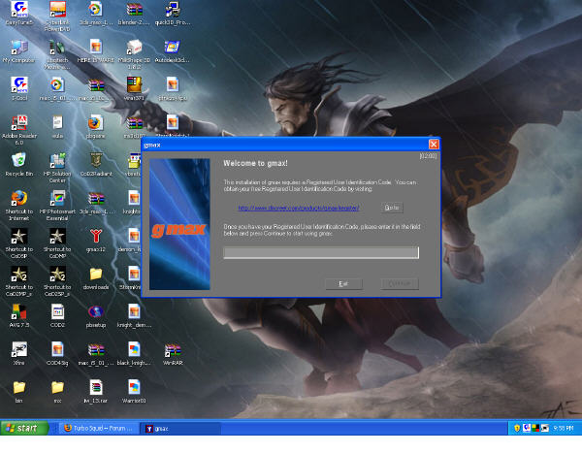The height and width of the screenshot is (454, 582).
Task: Select the gmax taskbar button
Action: click(x=179, y=429)
